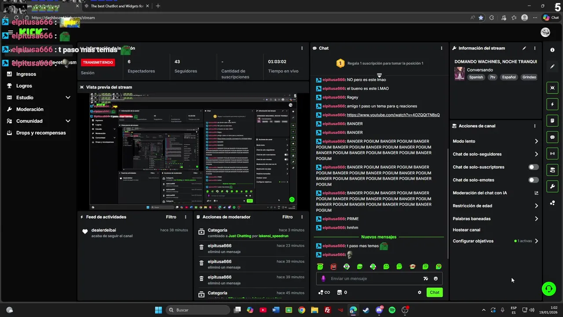
Task: Open Feed de actividades three-dot menu
Action: tap(186, 217)
